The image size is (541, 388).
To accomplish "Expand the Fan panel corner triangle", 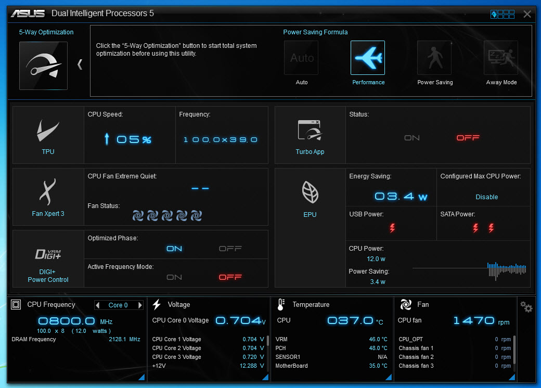I will tap(512, 377).
